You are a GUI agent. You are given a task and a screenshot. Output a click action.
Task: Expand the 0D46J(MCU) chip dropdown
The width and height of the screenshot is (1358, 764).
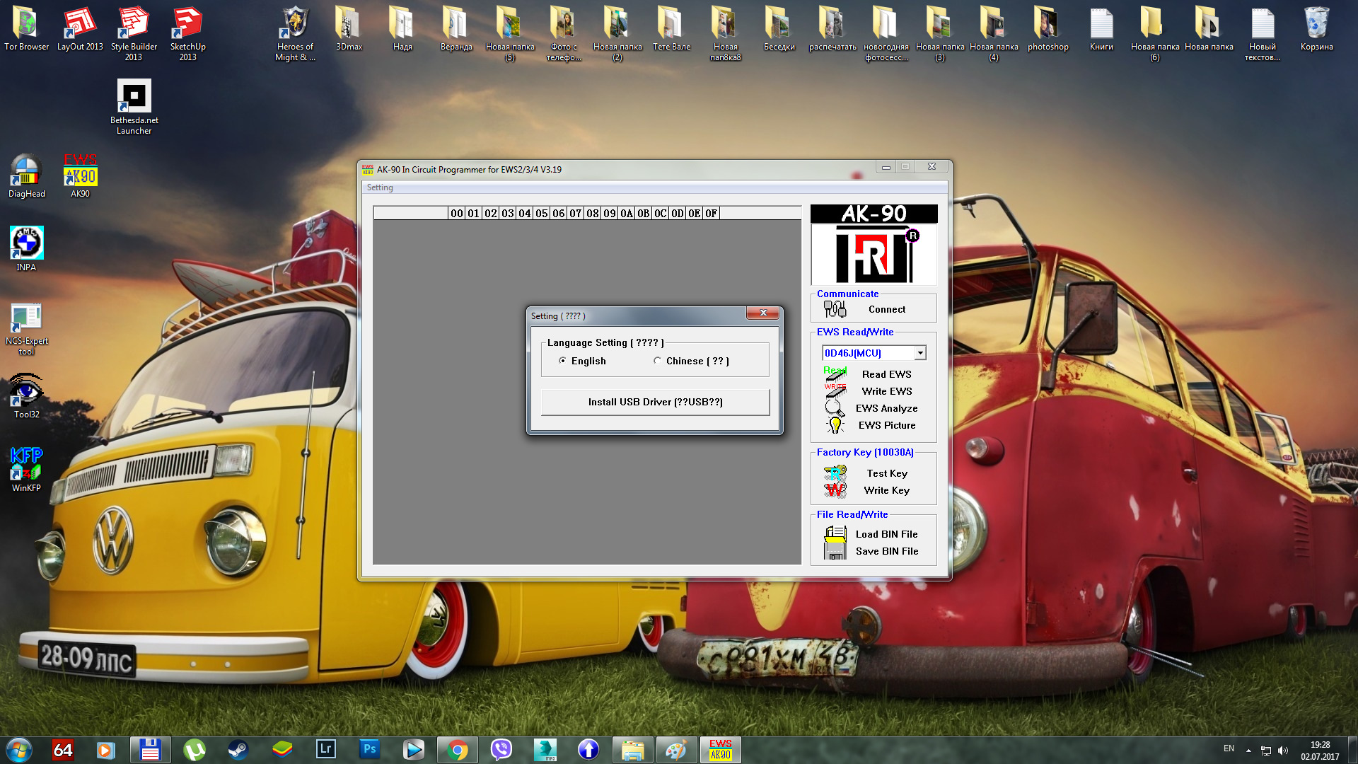919,353
